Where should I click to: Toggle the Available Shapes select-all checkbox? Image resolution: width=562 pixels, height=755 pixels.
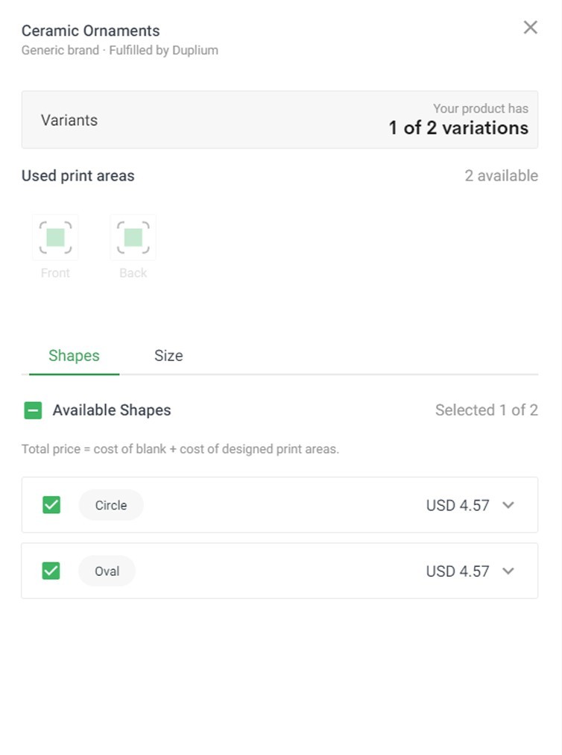pyautogui.click(x=33, y=410)
